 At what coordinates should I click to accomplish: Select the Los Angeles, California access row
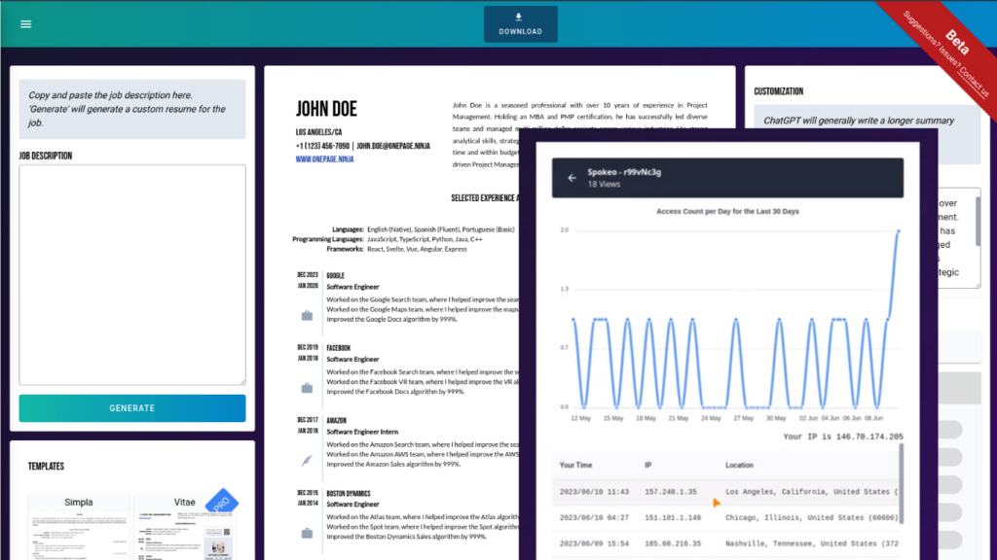[x=725, y=492]
